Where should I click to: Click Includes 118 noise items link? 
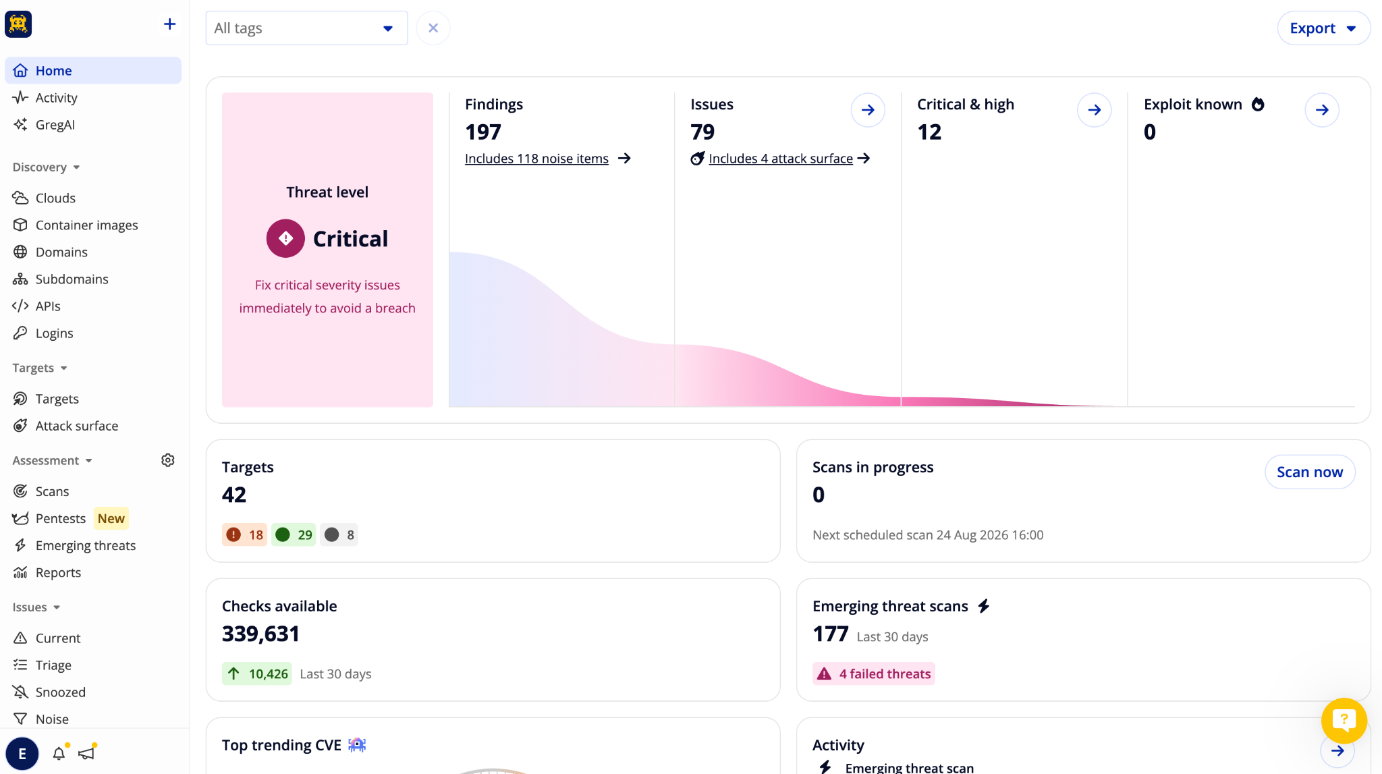tap(536, 159)
